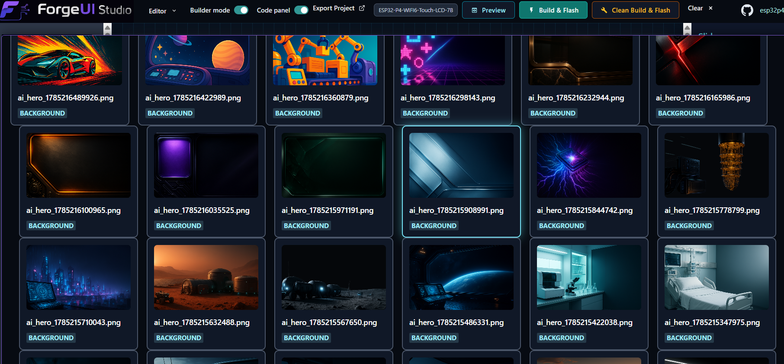This screenshot has width=784, height=364.
Task: Click the right panel scroll up arrow
Action: tap(687, 27)
